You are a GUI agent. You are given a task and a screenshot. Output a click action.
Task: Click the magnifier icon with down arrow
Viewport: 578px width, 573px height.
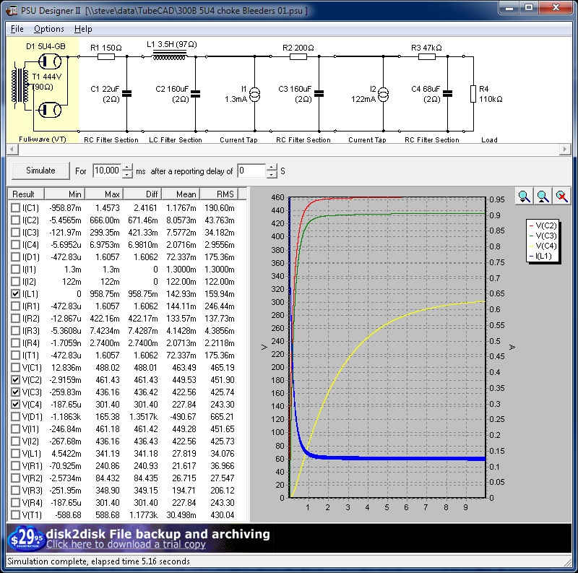(524, 197)
